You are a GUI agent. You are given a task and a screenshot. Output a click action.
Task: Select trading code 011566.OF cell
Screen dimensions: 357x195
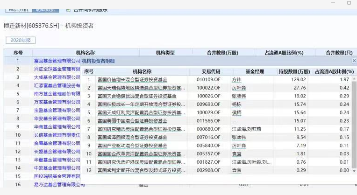coord(208,121)
